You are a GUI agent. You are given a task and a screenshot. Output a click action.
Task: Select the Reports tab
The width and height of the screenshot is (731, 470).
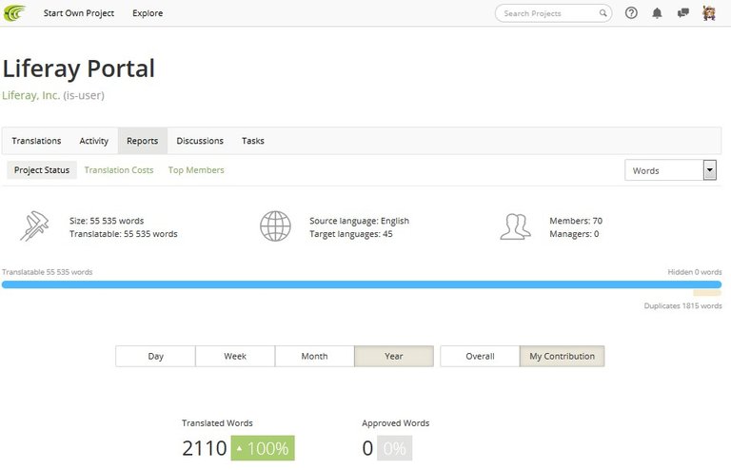click(142, 141)
